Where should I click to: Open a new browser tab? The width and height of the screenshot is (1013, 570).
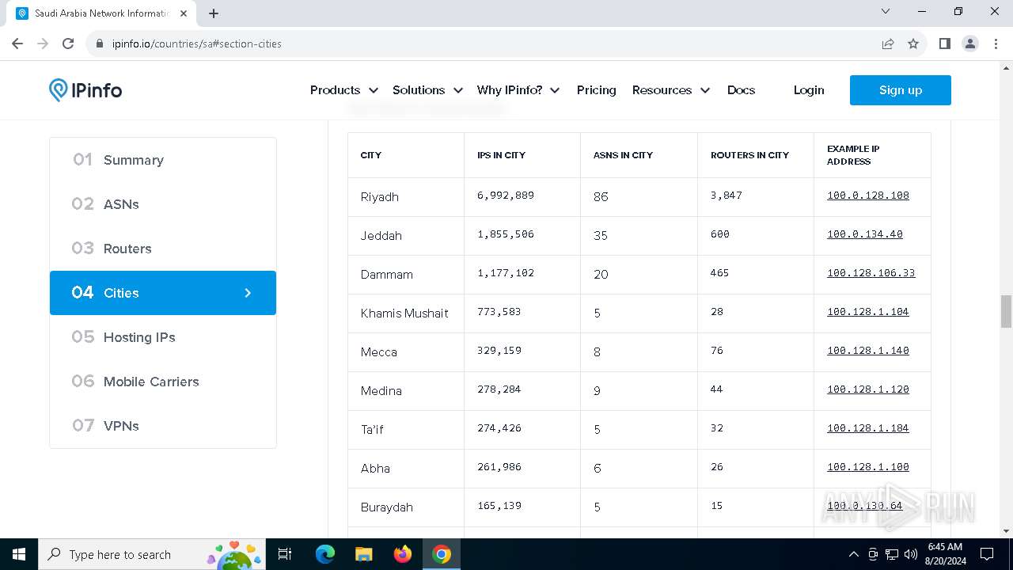click(x=214, y=13)
